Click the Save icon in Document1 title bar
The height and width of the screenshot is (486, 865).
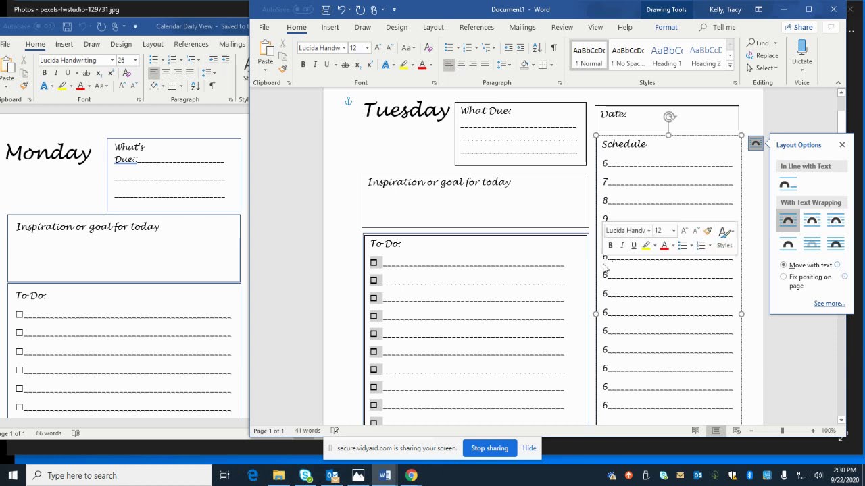326,10
